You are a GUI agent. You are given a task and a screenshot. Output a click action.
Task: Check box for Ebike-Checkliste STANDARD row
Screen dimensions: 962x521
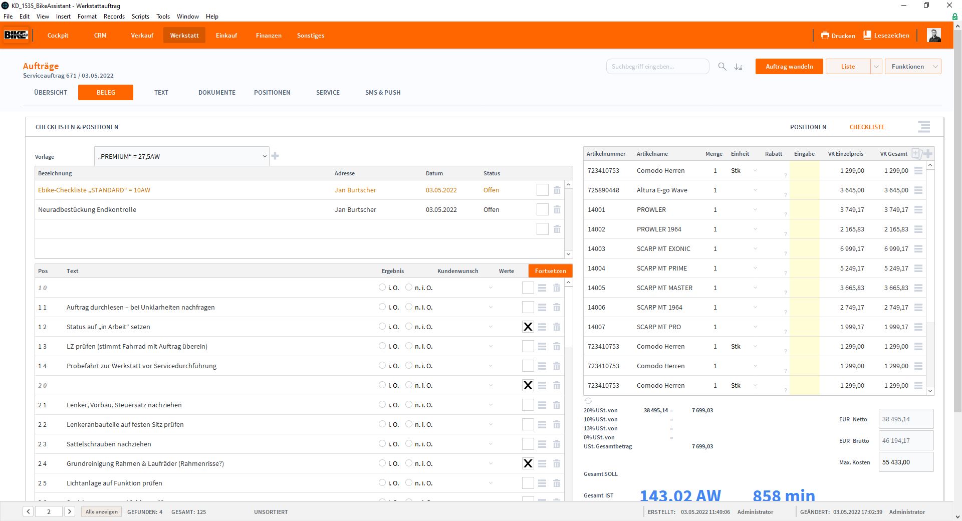pos(542,190)
